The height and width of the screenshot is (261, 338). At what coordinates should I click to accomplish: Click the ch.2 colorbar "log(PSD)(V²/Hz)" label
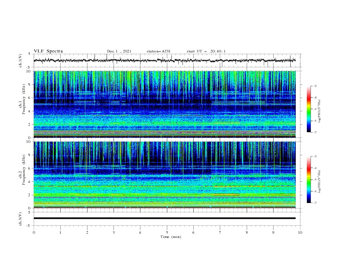[x=320, y=182]
